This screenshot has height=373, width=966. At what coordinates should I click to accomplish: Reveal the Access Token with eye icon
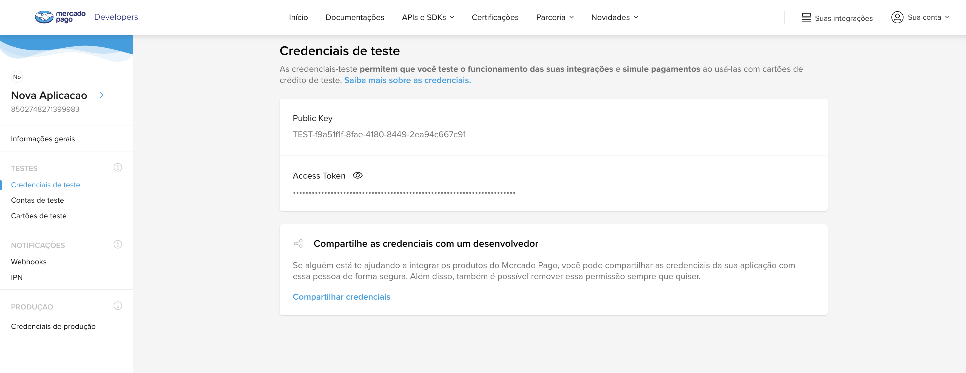point(358,175)
